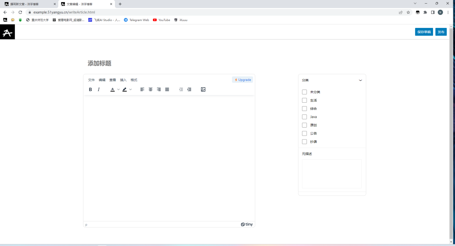Open the 插入 menu

[123, 80]
